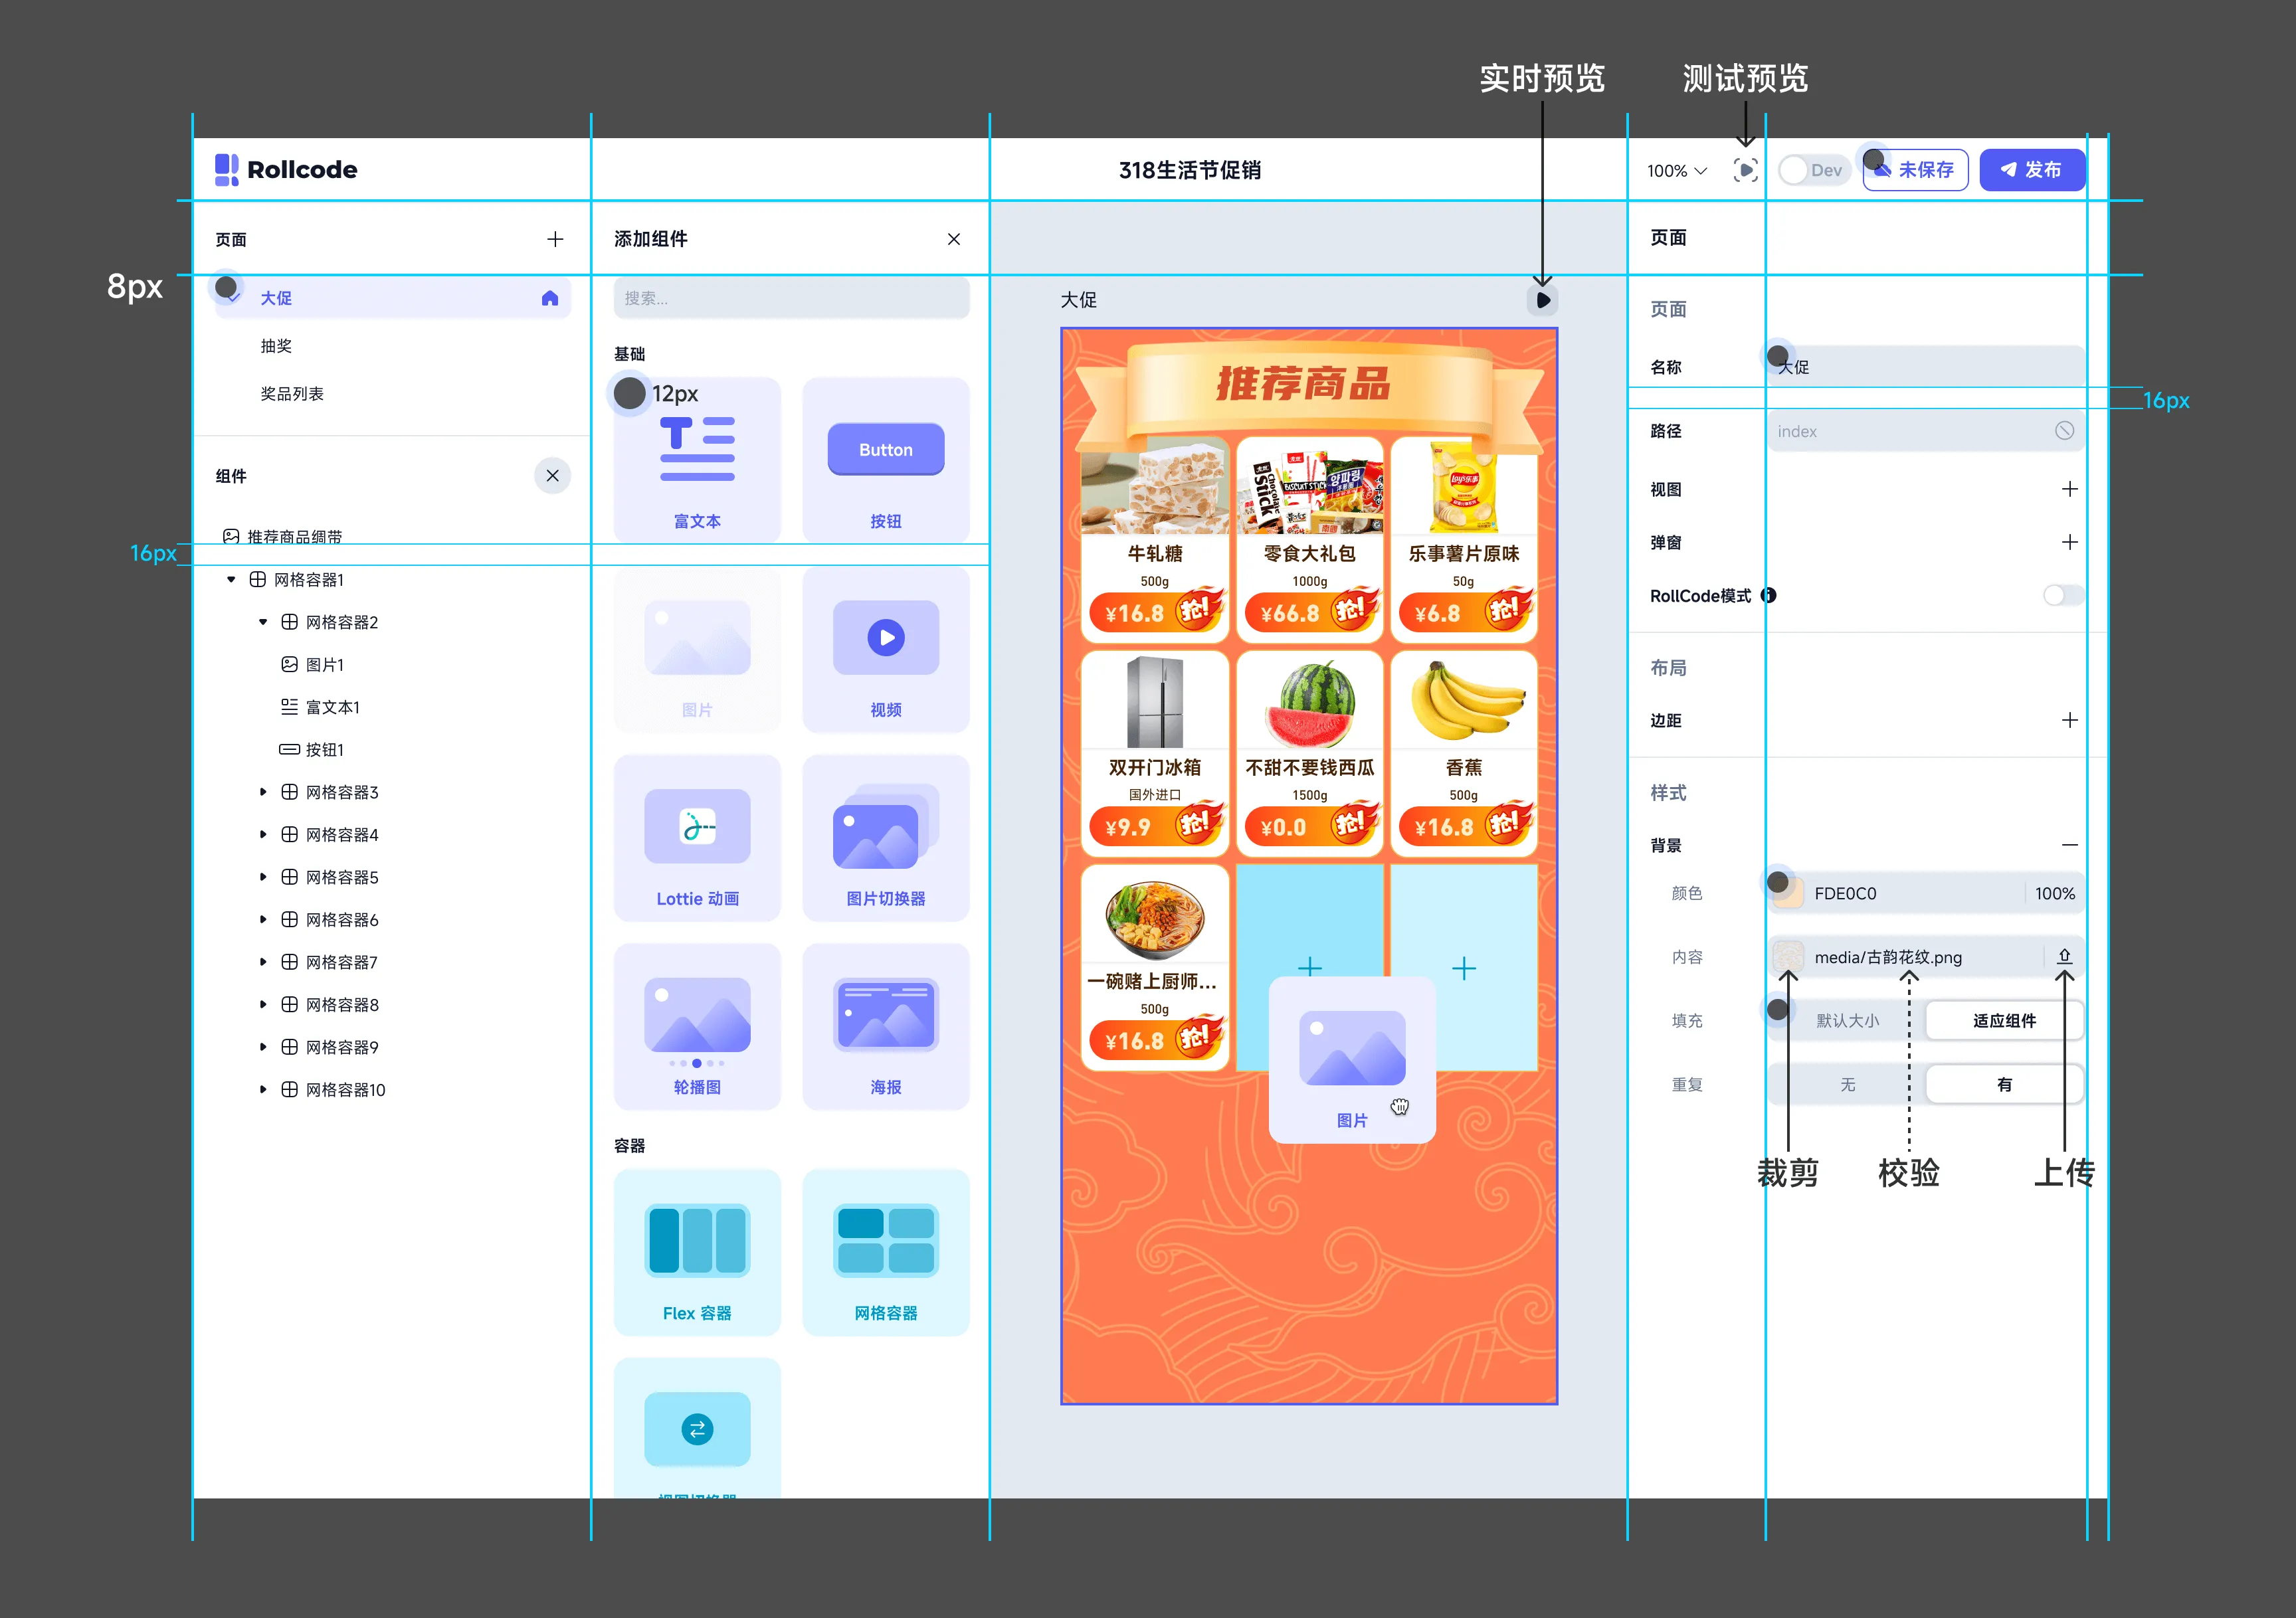The image size is (2296, 1618).
Task: Expand the 网格容器8 tree node
Action: coord(263,1005)
